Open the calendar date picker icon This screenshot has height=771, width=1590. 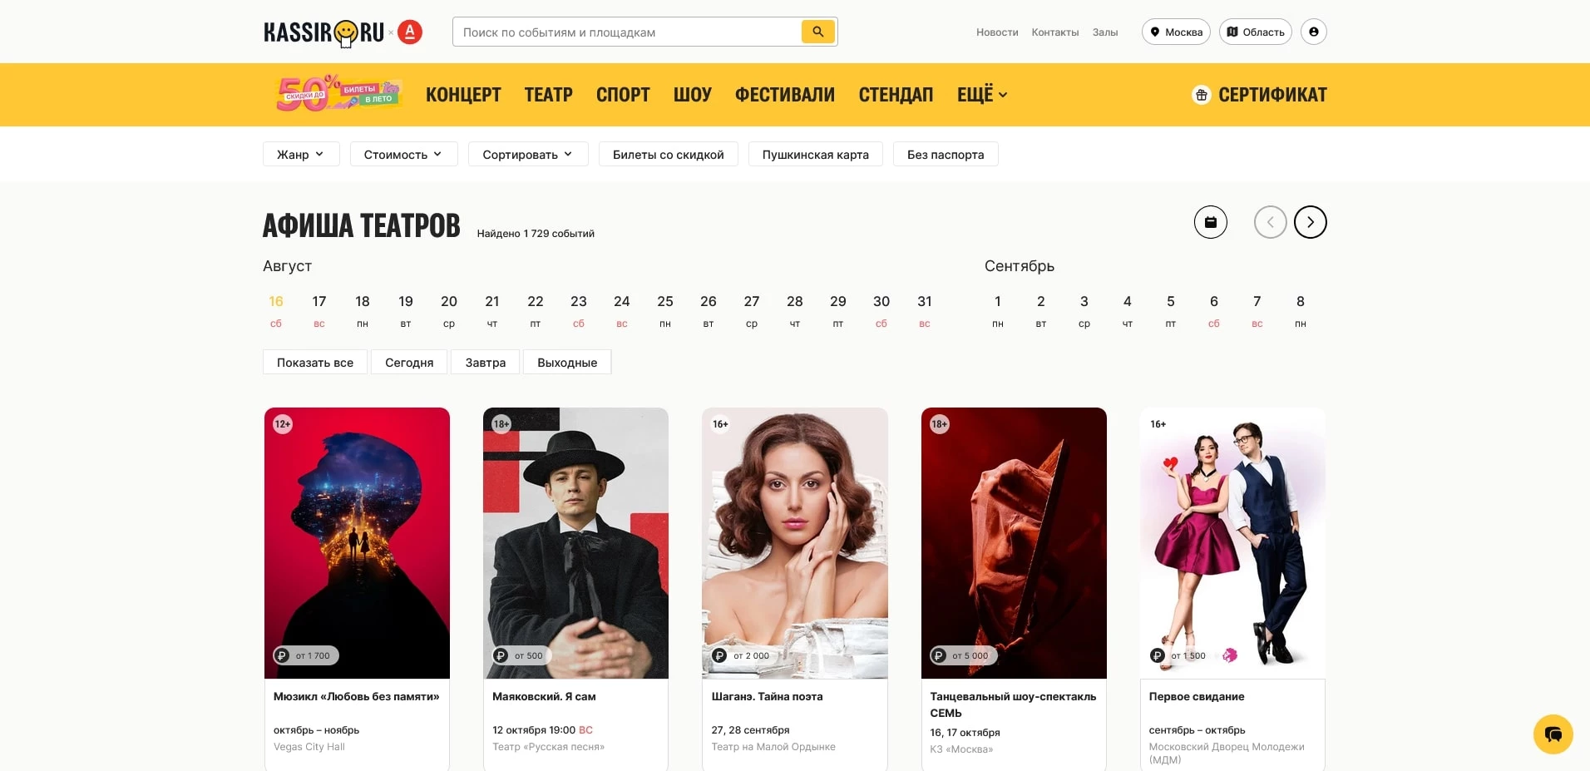[1210, 222]
